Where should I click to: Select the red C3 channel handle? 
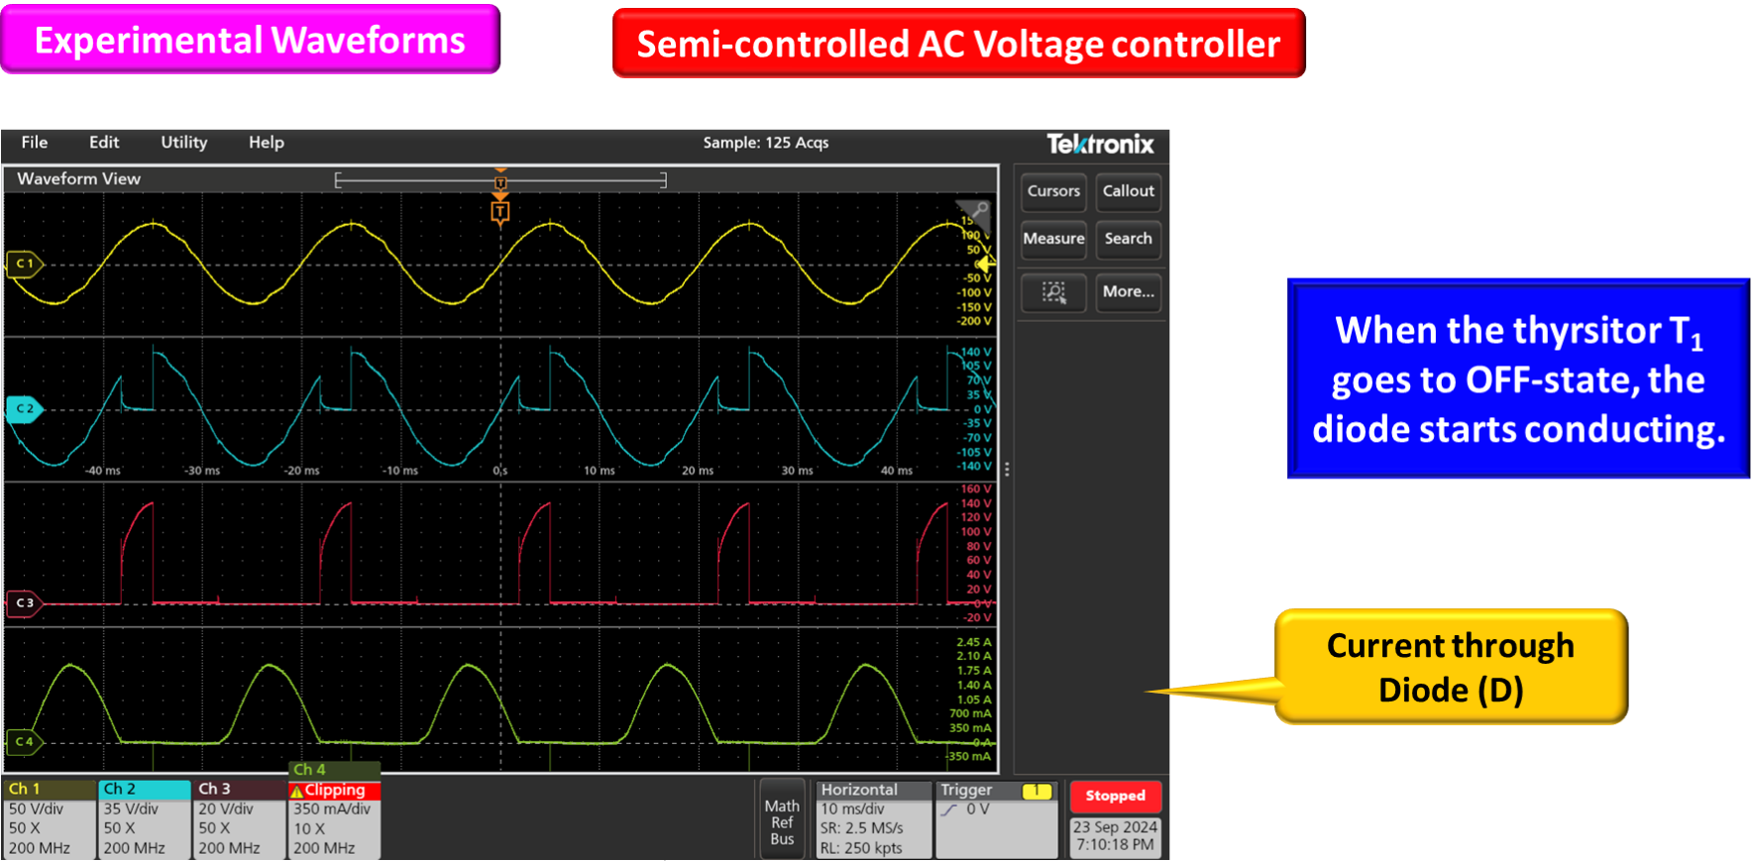click(24, 602)
